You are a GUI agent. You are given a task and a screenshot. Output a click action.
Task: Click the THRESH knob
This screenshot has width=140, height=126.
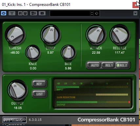15,34
